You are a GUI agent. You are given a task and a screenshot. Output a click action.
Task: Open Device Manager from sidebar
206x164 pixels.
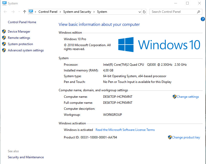pyautogui.click(x=19, y=32)
